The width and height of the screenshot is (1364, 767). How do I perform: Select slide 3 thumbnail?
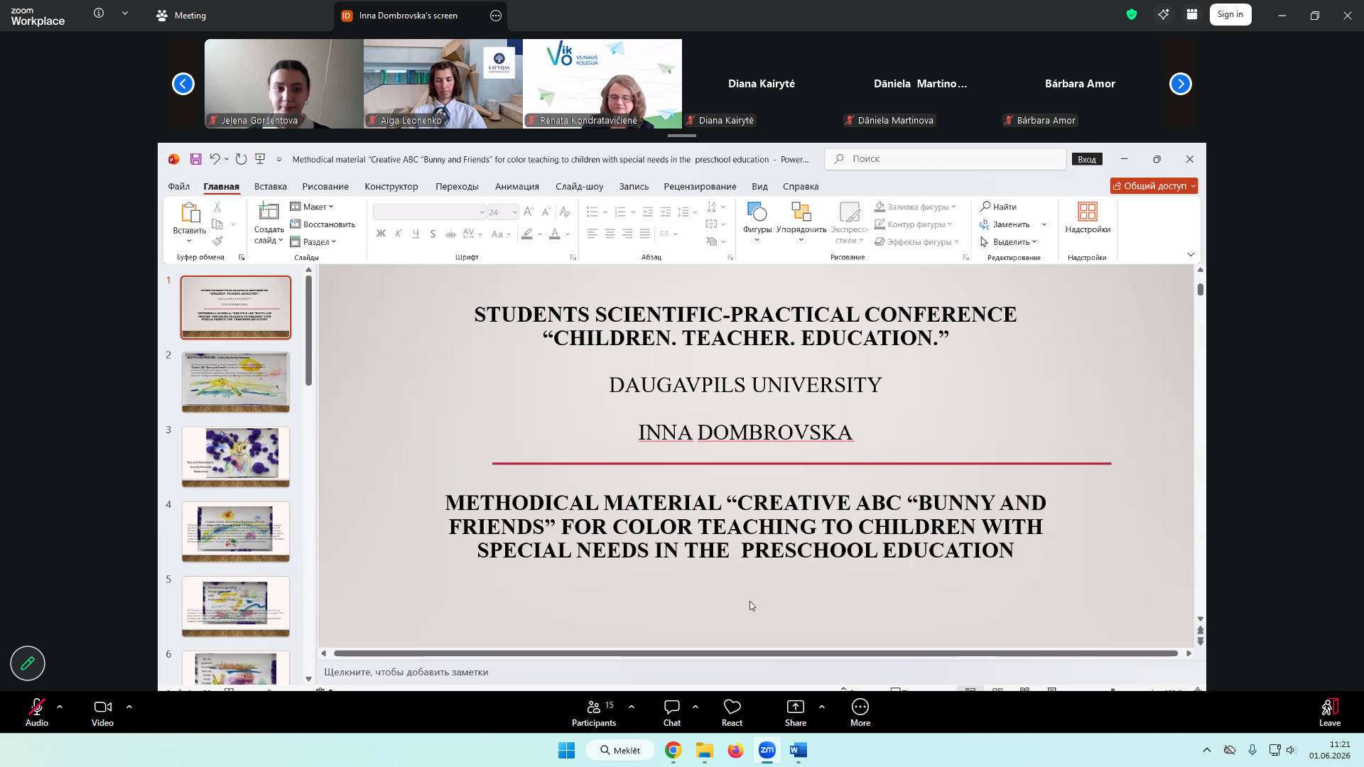pyautogui.click(x=236, y=457)
